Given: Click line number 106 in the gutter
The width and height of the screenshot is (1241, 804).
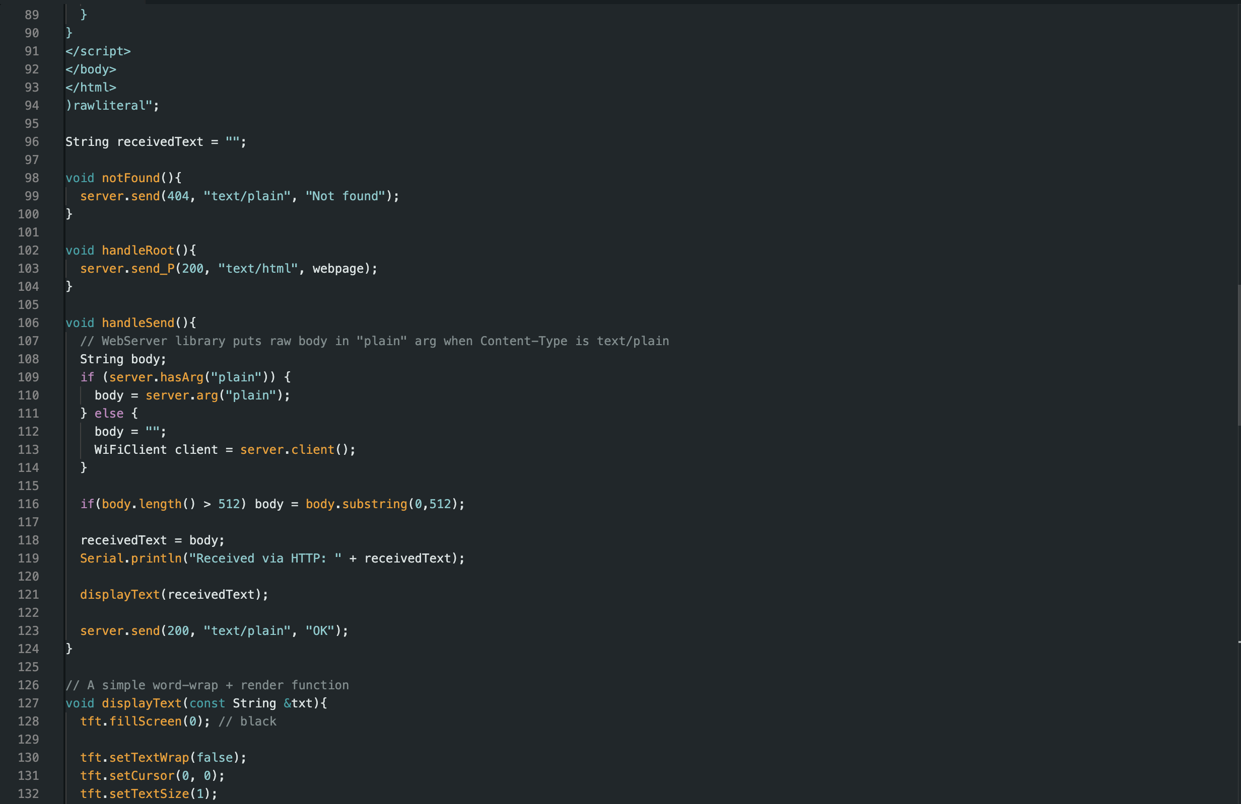Looking at the screenshot, I should pyautogui.click(x=28, y=323).
